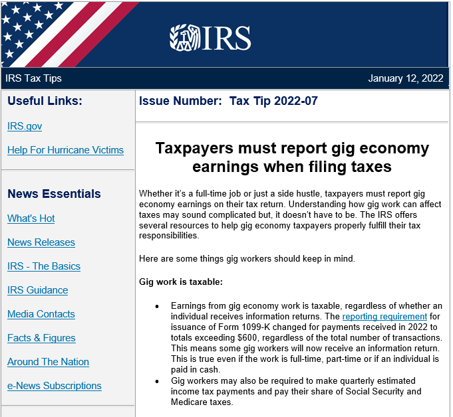Follow the reporting requirement hyperlink

[384, 317]
